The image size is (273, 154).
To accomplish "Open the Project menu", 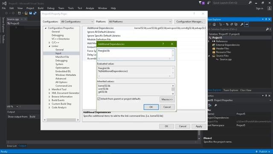I will click(30, 8).
